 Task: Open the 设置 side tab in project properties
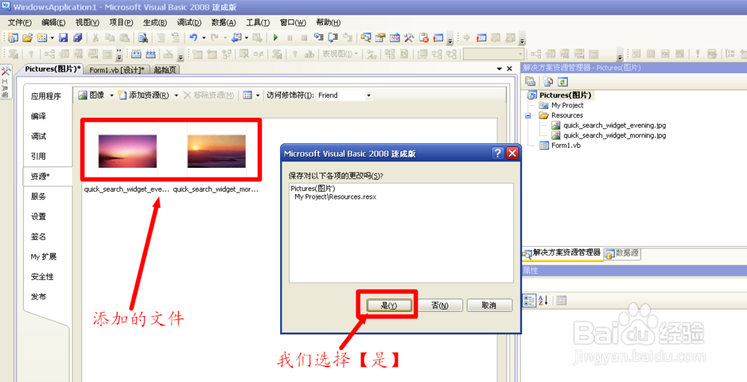coord(39,216)
